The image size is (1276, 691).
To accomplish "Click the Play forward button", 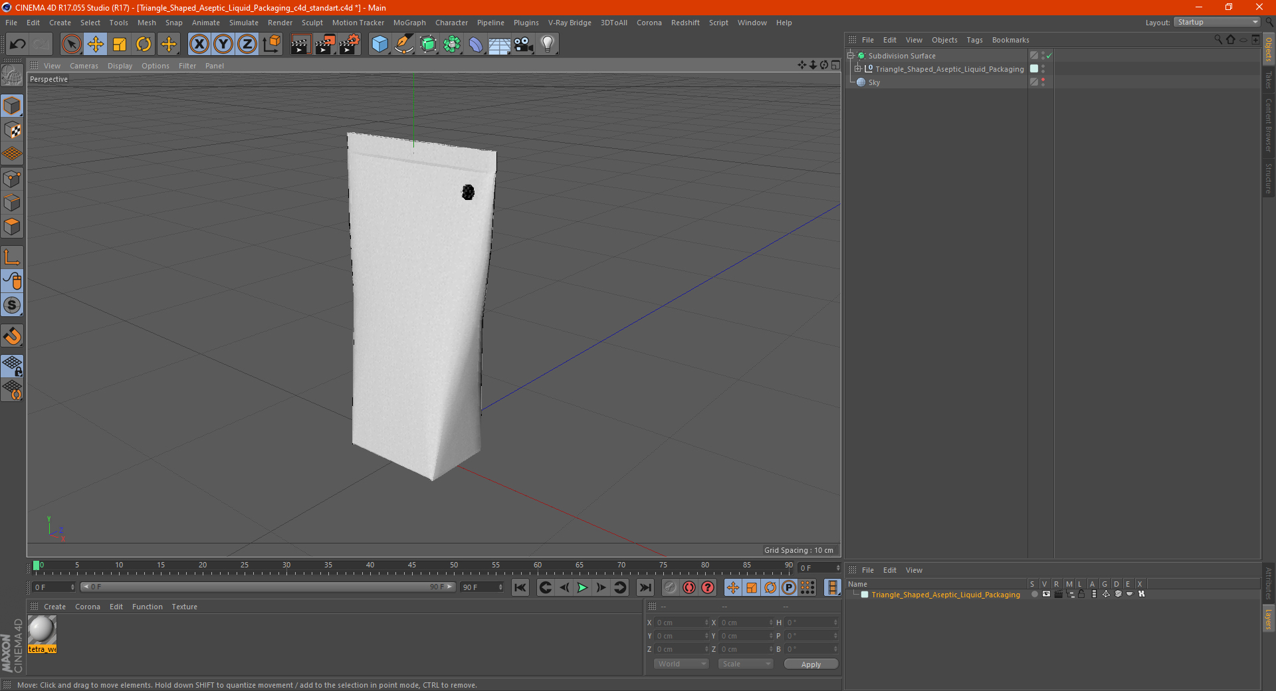I will point(582,587).
